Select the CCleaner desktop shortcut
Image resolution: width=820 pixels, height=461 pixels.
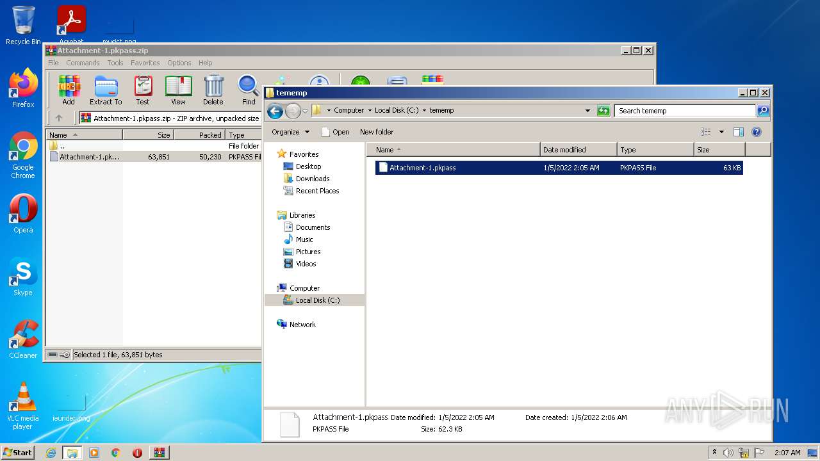click(23, 339)
